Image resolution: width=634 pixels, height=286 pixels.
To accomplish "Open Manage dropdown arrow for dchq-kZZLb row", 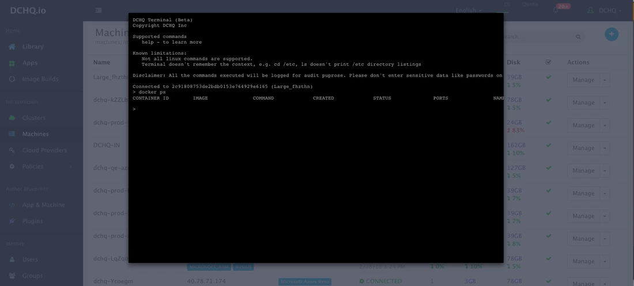I will 605,102.
